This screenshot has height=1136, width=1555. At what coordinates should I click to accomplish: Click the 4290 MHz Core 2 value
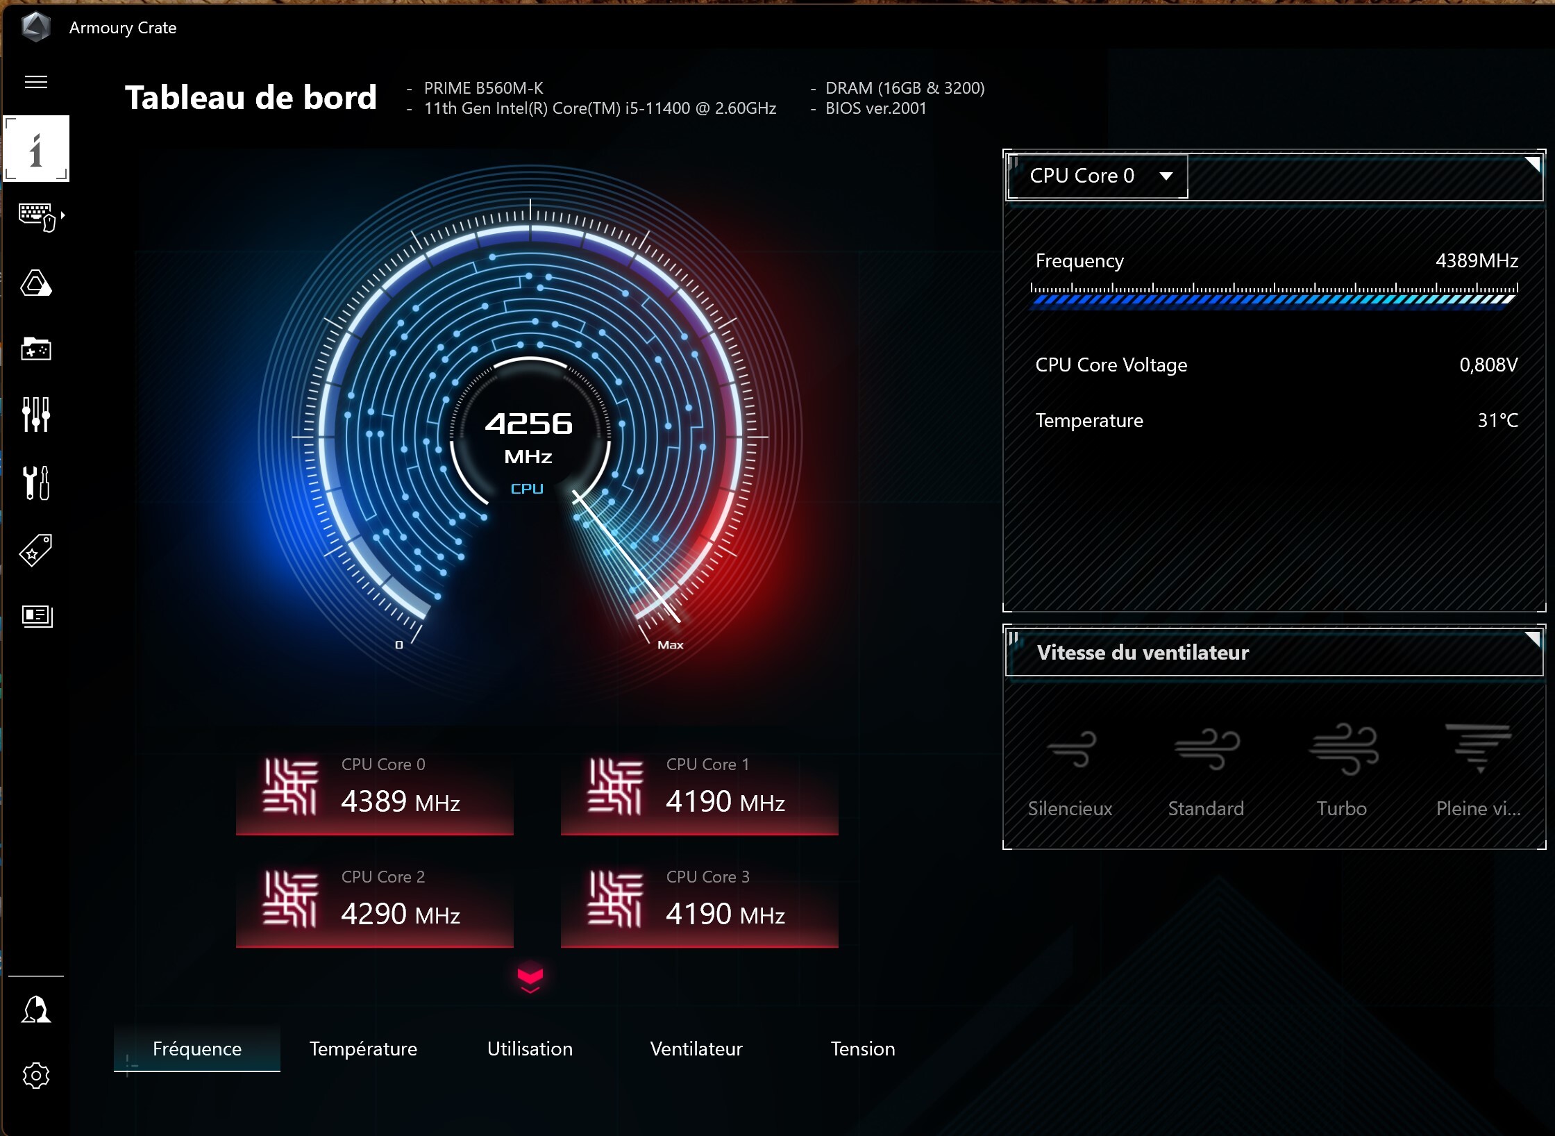401,914
